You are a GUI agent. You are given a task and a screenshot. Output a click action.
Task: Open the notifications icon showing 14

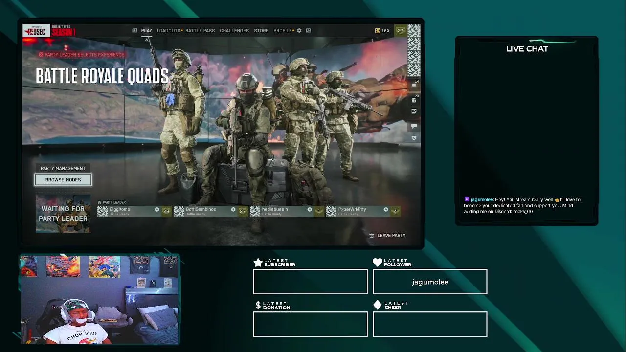(414, 84)
